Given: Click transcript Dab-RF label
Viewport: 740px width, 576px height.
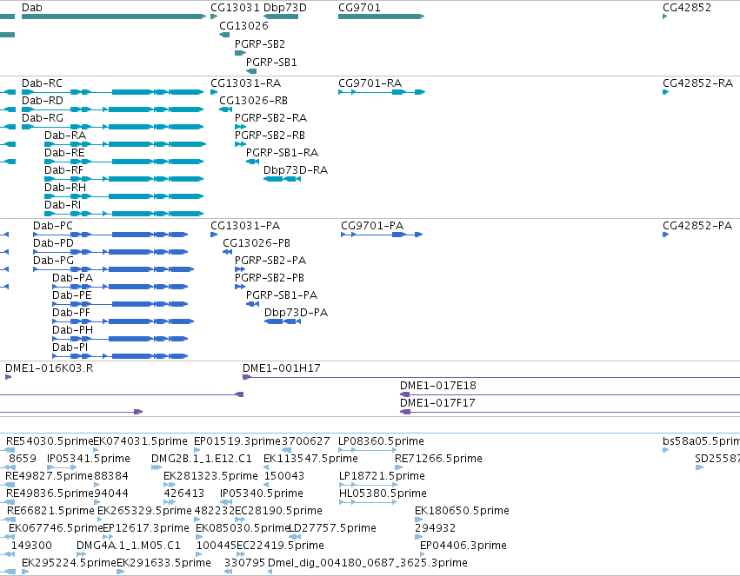Looking at the screenshot, I should tap(63, 170).
